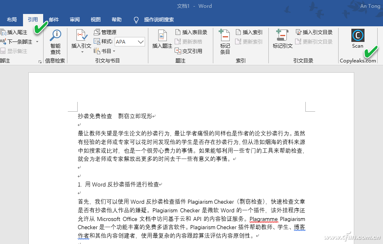
Task: Open Smart Lookup (智能查找)
Action: 55,42
